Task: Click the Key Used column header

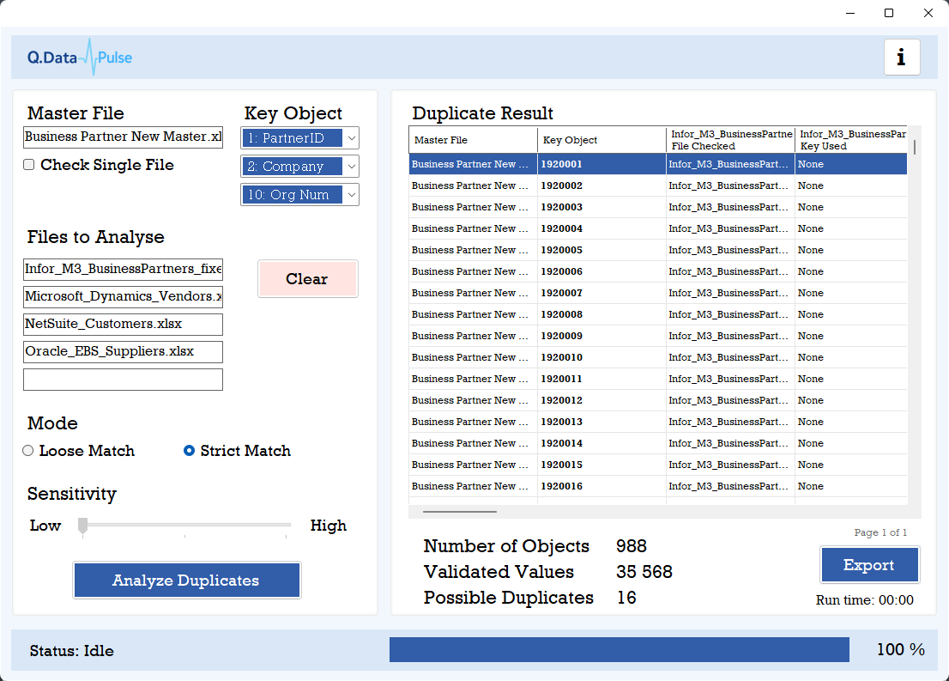Action: click(851, 140)
